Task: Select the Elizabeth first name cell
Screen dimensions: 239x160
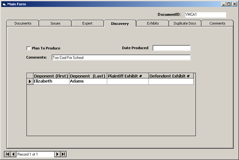Action: [x=51, y=81]
